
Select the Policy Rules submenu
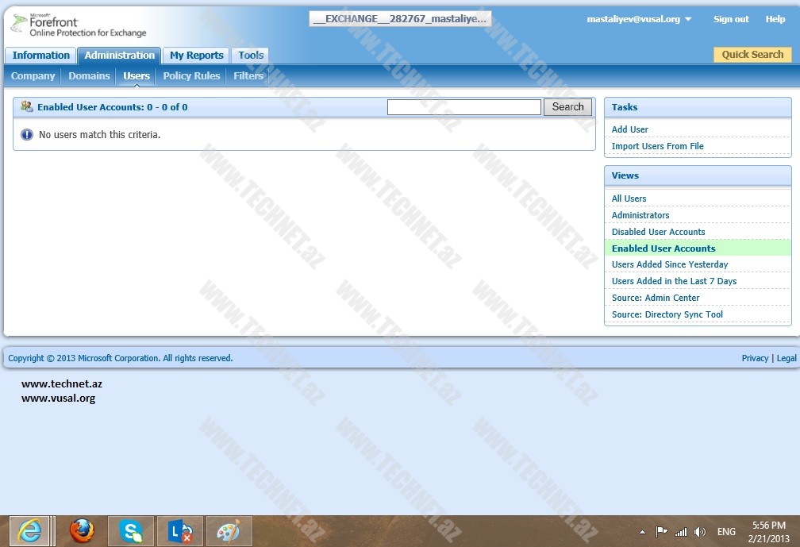tap(191, 76)
